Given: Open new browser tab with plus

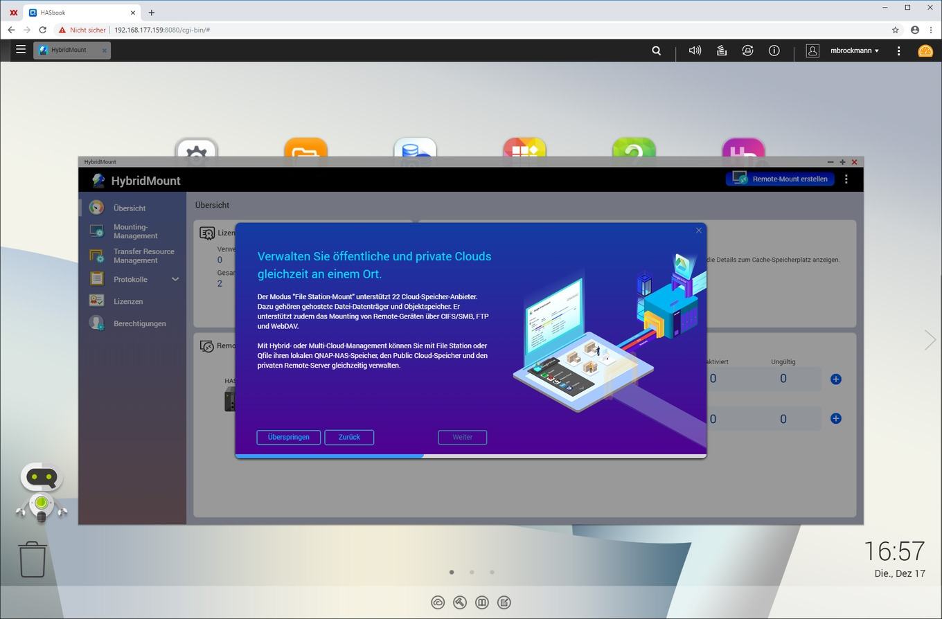Looking at the screenshot, I should click(151, 12).
